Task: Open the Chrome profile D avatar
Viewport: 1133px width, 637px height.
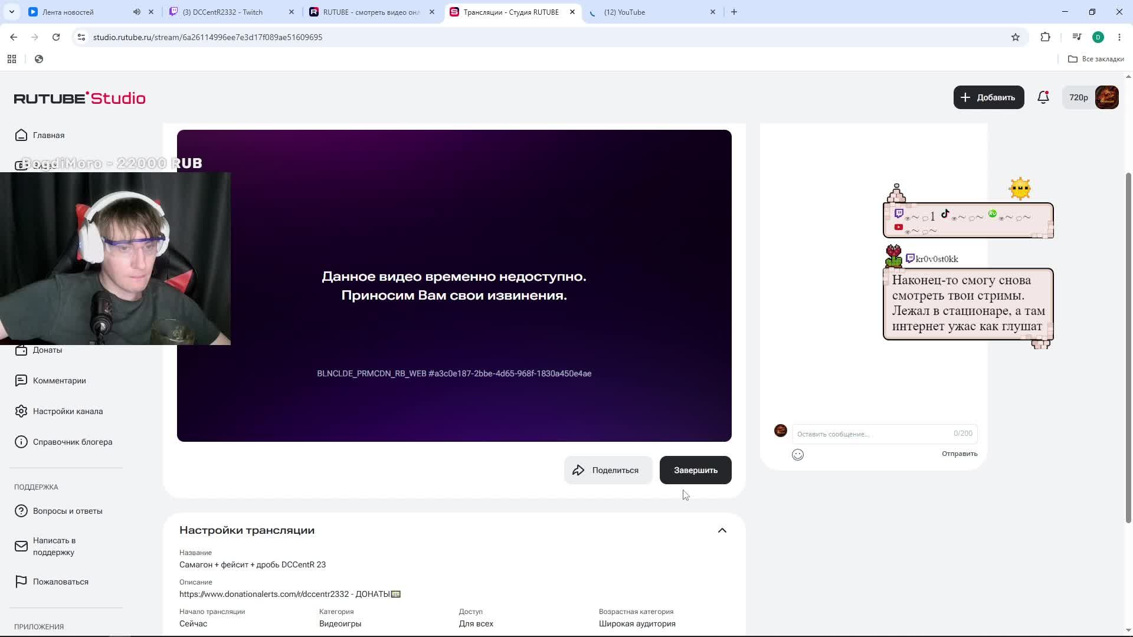Action: (x=1098, y=37)
